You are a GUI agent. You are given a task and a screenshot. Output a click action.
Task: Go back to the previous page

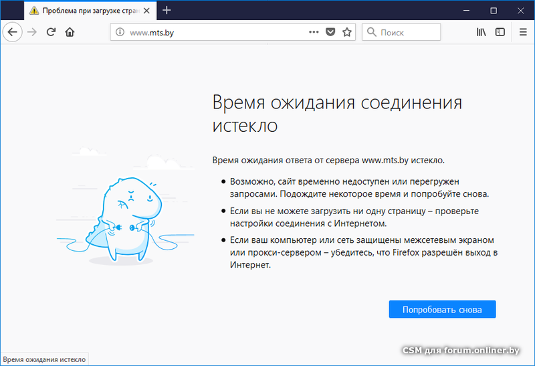tap(12, 32)
